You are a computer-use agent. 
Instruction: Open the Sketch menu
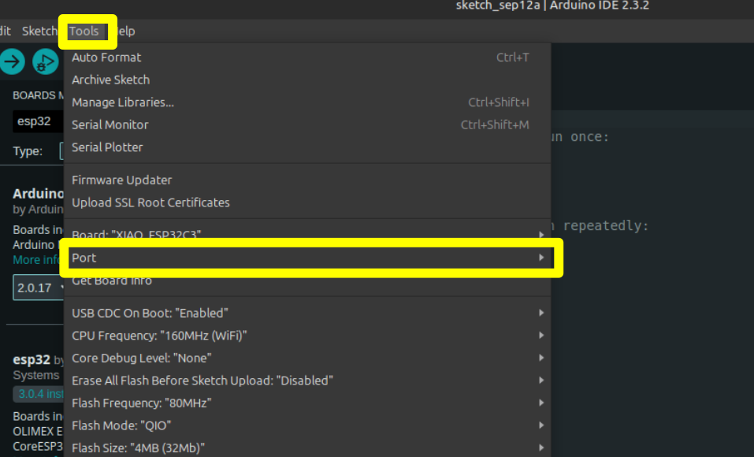tap(39, 32)
